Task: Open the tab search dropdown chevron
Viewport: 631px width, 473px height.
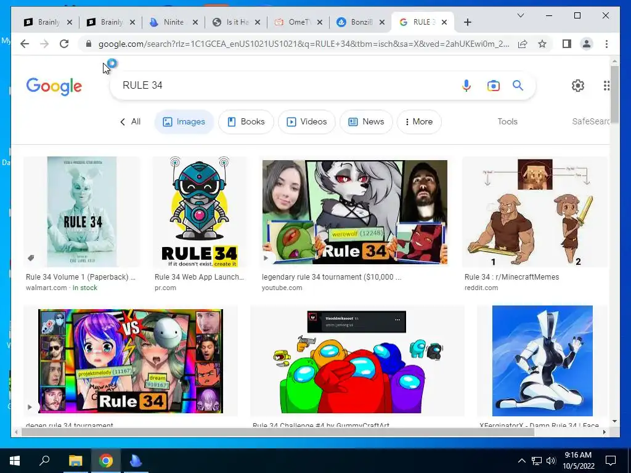Action: (520, 15)
